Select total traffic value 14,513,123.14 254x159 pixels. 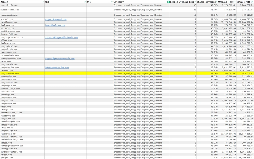[x=245, y=134]
